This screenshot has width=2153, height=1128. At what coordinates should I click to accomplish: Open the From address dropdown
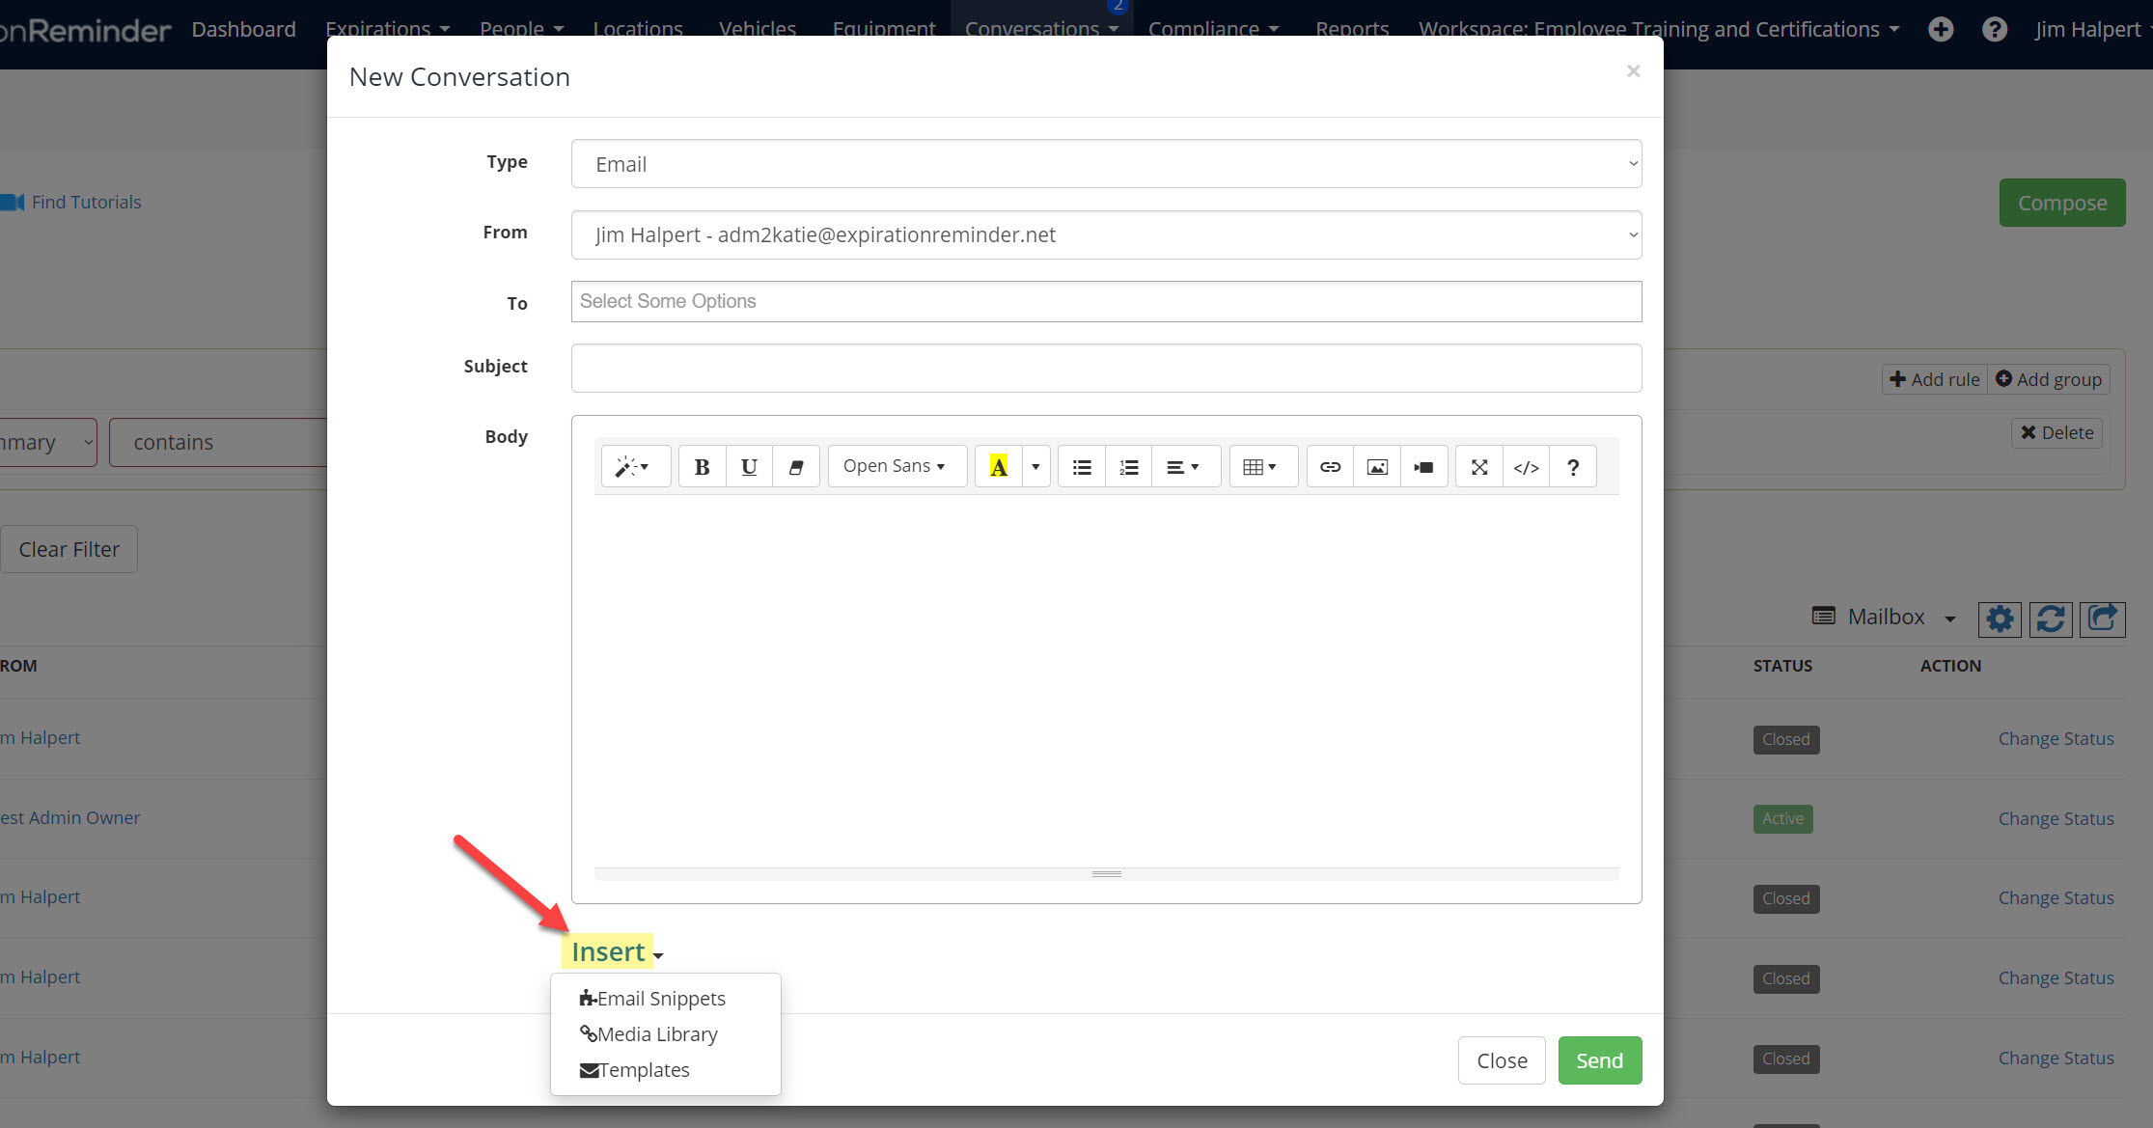(x=1105, y=234)
